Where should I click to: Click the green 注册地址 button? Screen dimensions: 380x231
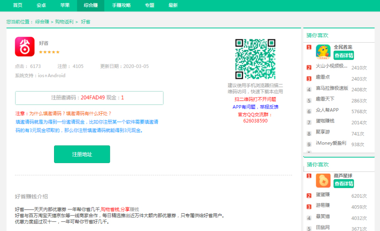click(x=82, y=154)
